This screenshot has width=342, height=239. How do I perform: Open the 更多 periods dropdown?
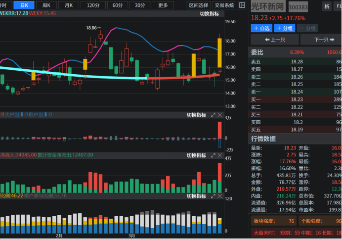[x=163, y=5]
